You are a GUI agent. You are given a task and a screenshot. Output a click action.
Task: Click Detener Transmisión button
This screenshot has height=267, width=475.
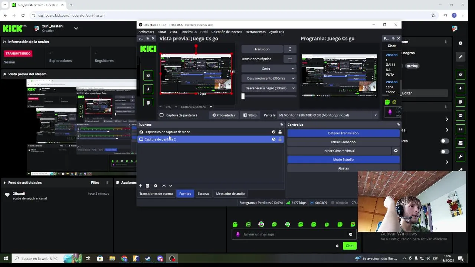coord(343,133)
